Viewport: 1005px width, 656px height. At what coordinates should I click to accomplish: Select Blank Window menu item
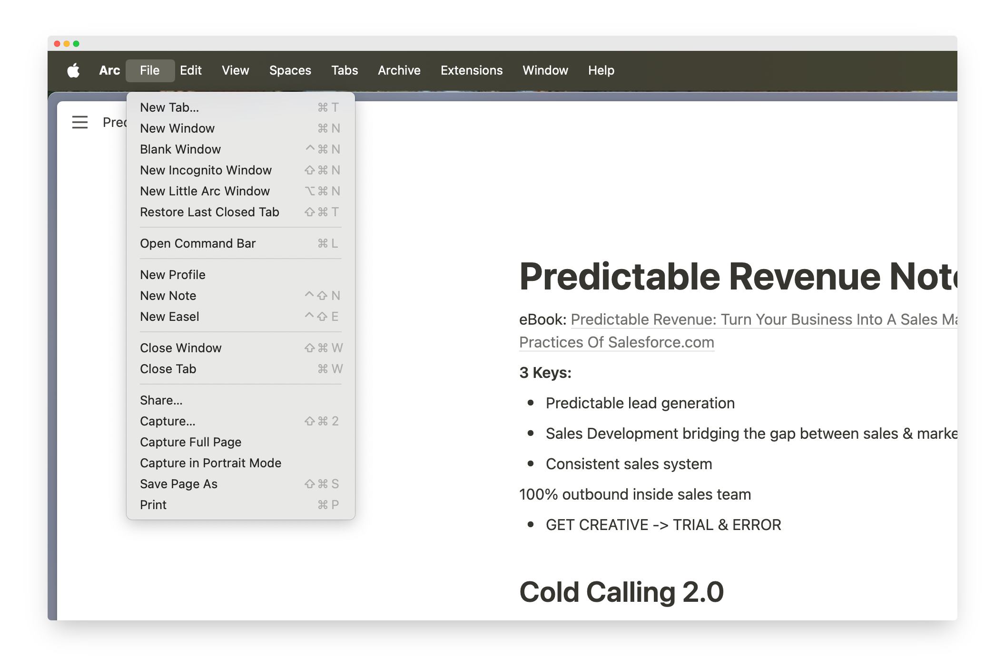click(x=241, y=149)
